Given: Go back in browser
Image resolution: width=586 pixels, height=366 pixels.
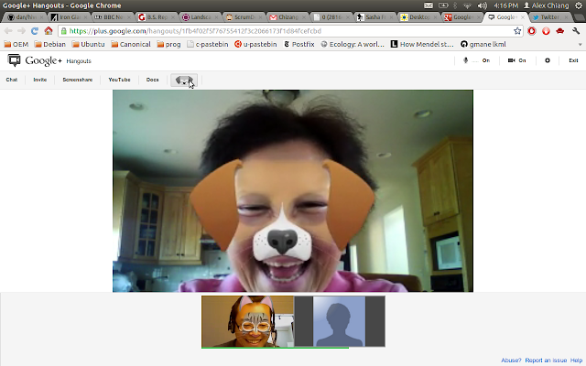Looking at the screenshot, I should 8,31.
